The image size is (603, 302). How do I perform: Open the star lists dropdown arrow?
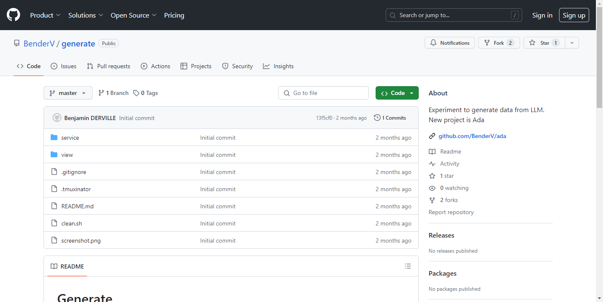pos(572,43)
